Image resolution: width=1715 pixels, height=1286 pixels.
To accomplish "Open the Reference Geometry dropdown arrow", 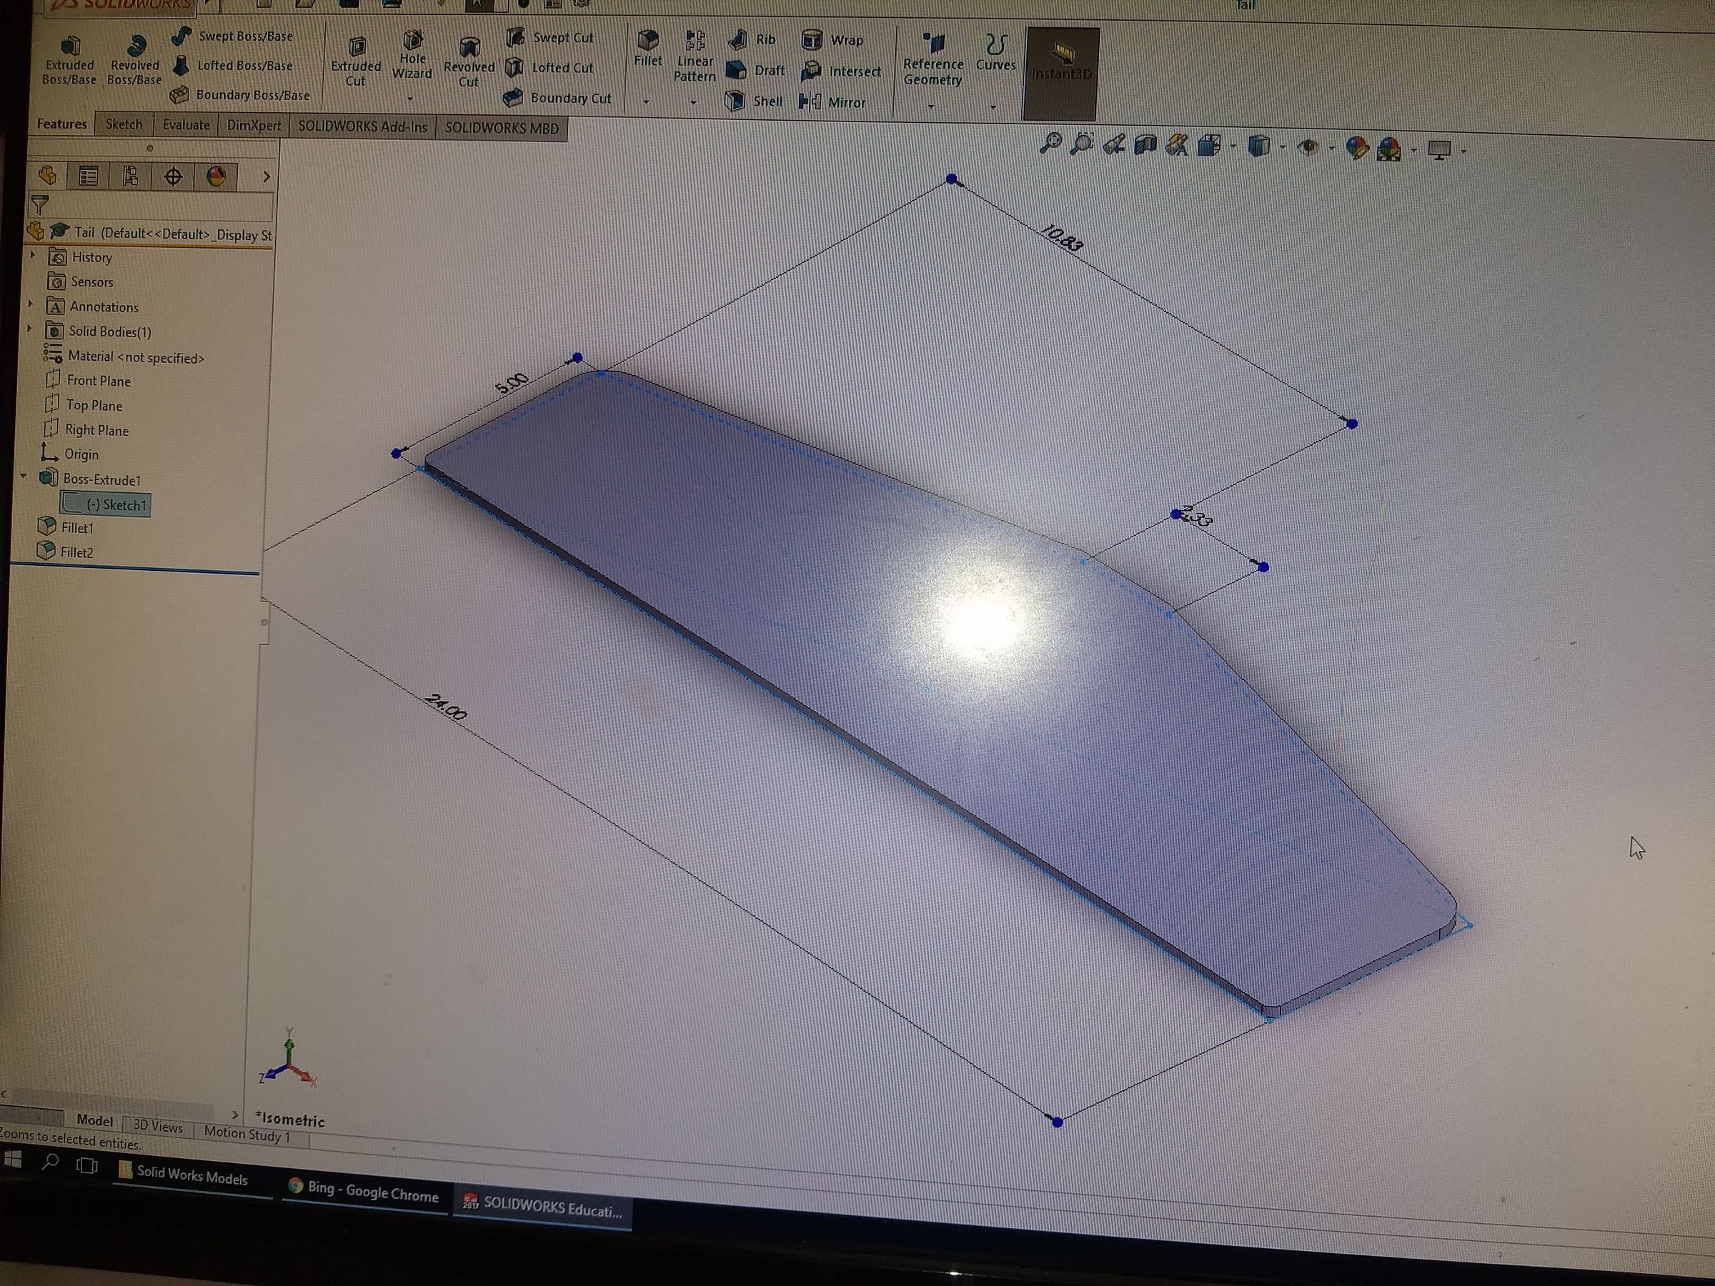I will coord(931,106).
